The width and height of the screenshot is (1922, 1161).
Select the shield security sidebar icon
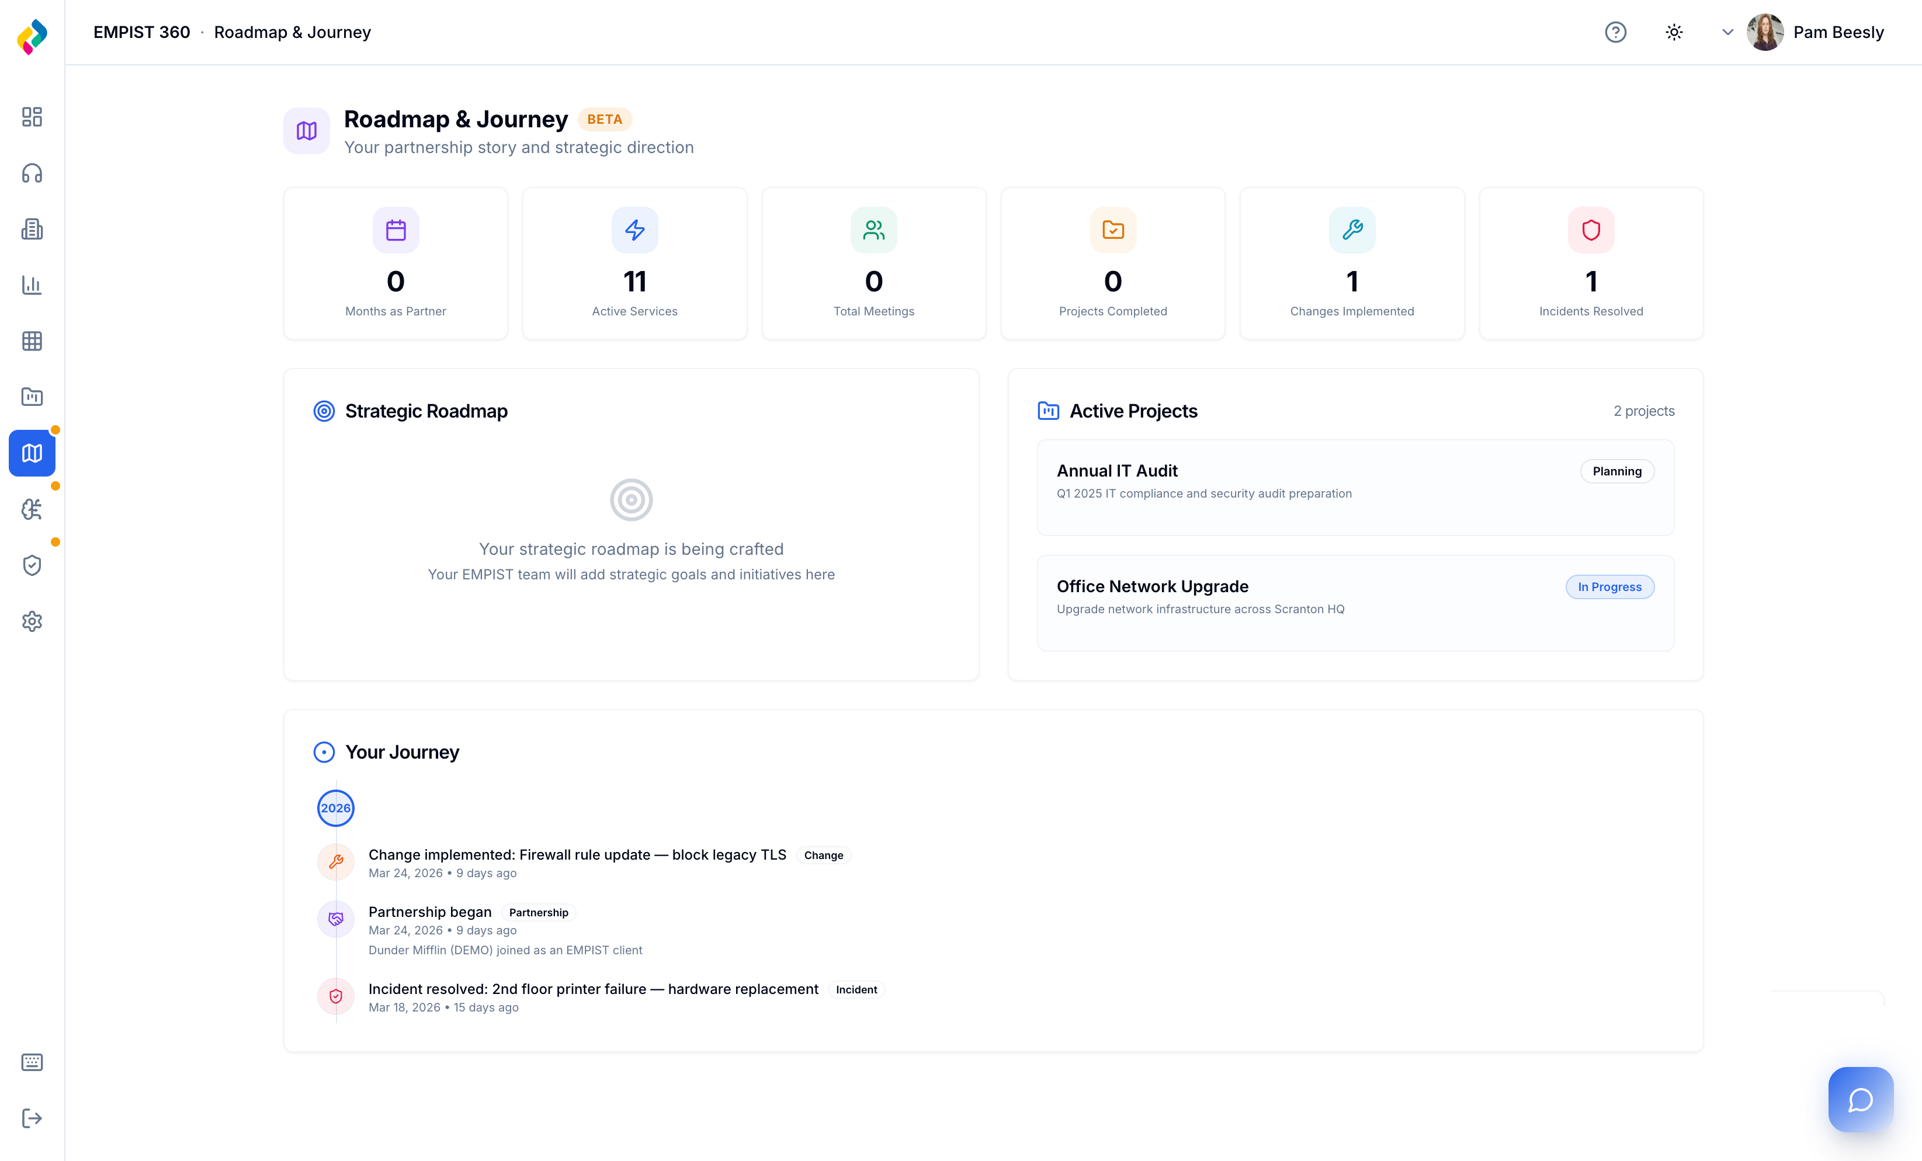click(x=32, y=565)
